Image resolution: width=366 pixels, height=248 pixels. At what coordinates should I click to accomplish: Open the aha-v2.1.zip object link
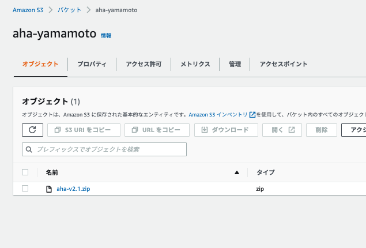pos(73,189)
